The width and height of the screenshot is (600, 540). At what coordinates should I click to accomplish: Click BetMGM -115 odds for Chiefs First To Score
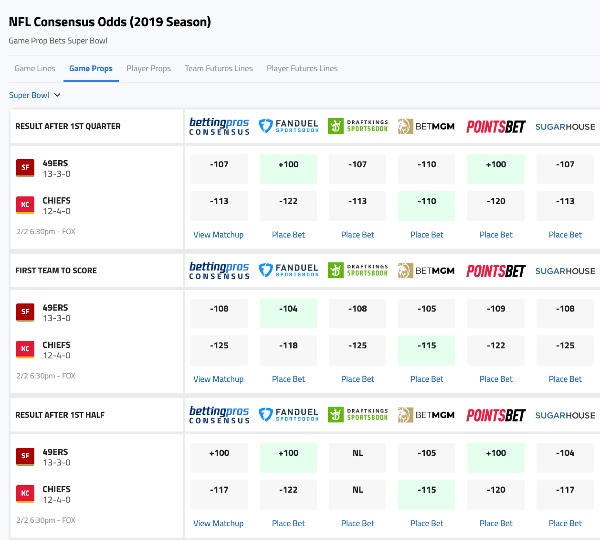427,350
